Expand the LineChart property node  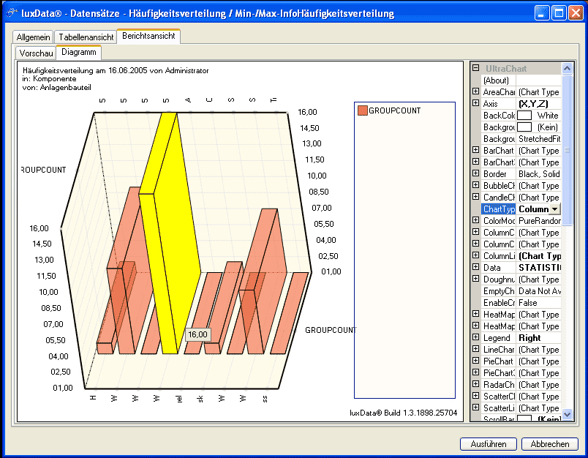coord(476,350)
